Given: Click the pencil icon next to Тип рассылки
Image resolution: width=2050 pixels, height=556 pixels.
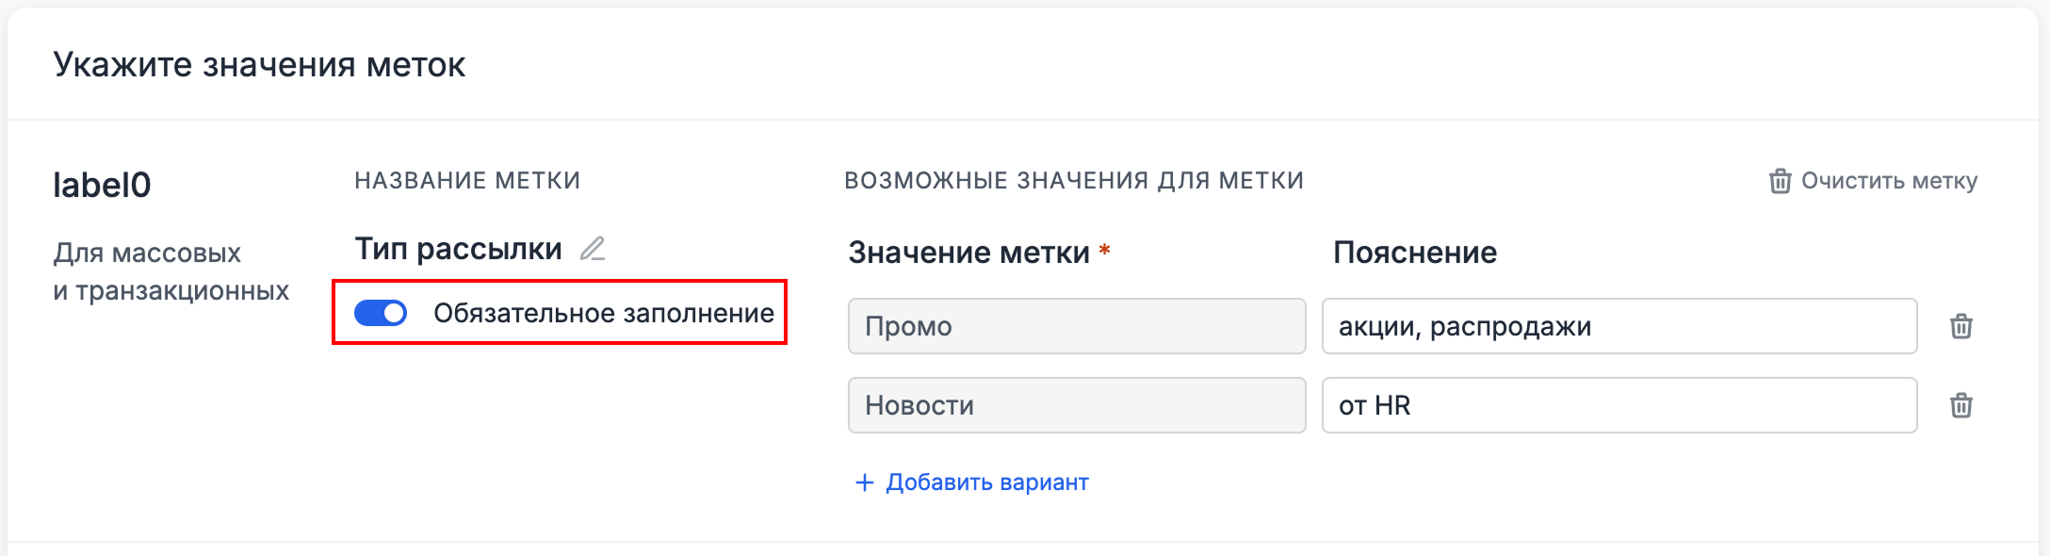Looking at the screenshot, I should point(593,249).
